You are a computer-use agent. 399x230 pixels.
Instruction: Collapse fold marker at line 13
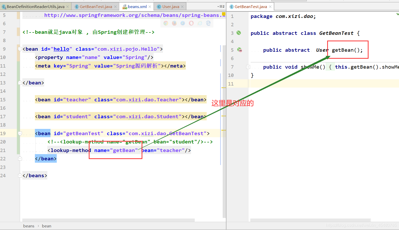click(x=20, y=83)
